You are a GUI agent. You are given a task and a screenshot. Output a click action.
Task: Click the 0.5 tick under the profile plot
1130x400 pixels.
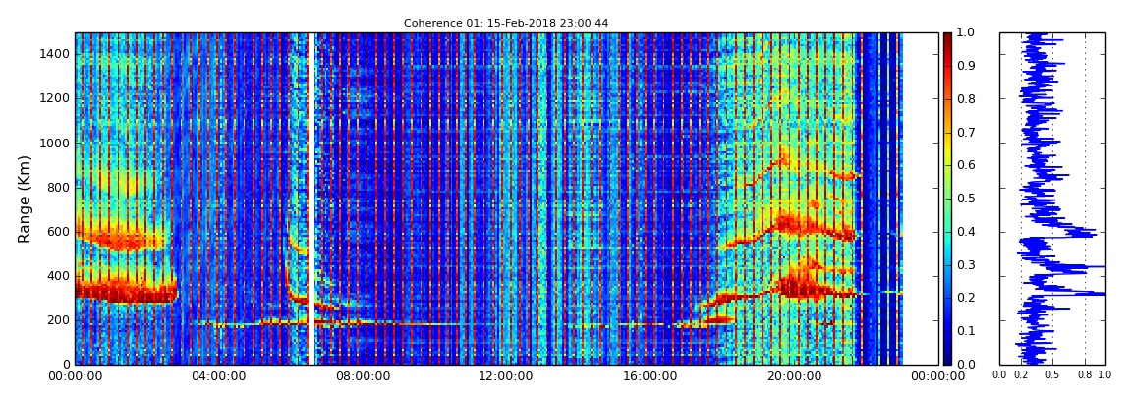[1053, 374]
